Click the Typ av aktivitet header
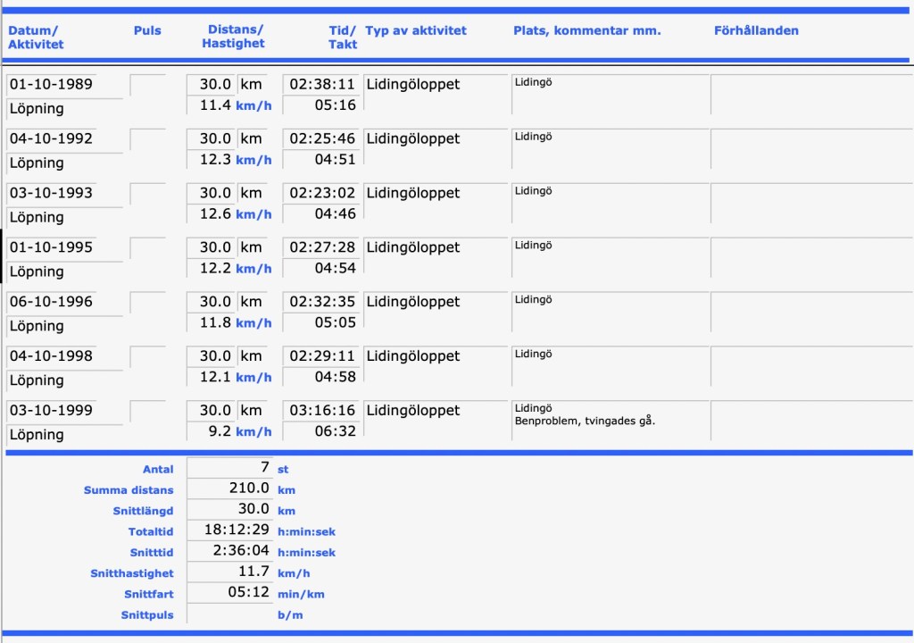This screenshot has height=643, width=914. tap(416, 30)
